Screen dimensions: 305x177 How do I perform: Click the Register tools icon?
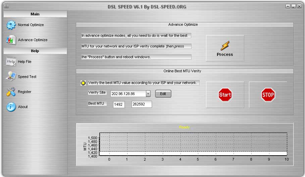[x=11, y=91]
